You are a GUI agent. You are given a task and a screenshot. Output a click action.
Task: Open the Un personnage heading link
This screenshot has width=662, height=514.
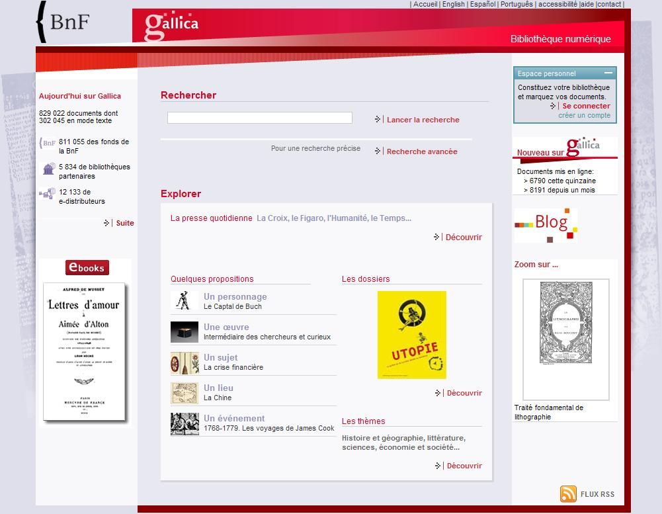235,296
